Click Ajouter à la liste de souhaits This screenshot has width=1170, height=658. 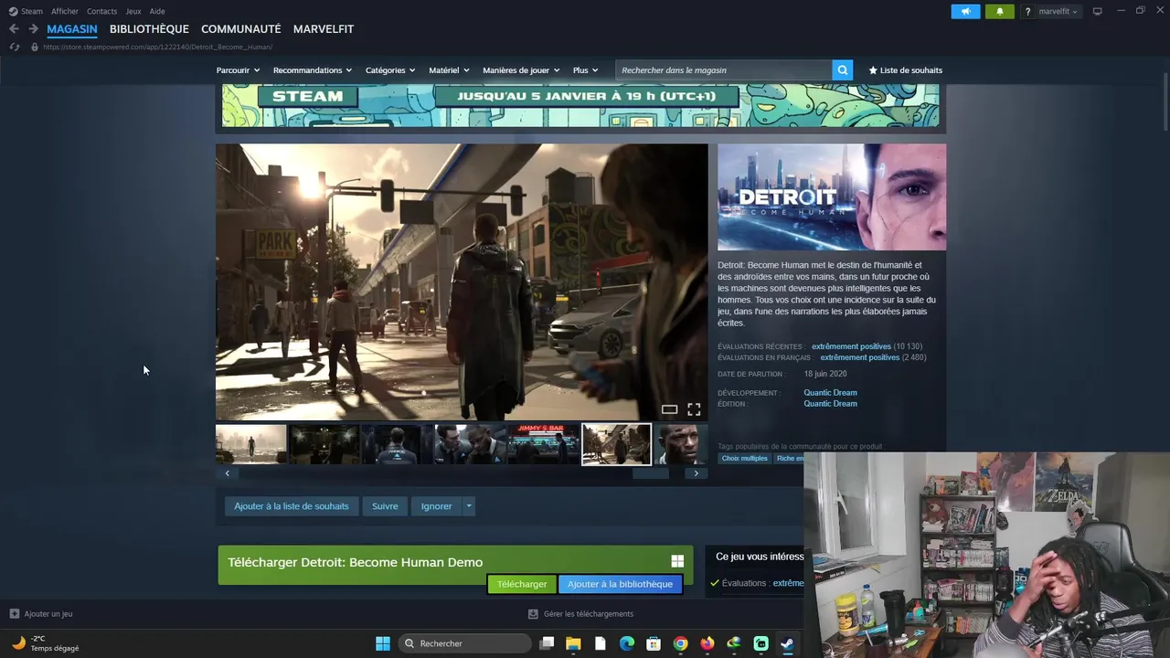tap(292, 506)
